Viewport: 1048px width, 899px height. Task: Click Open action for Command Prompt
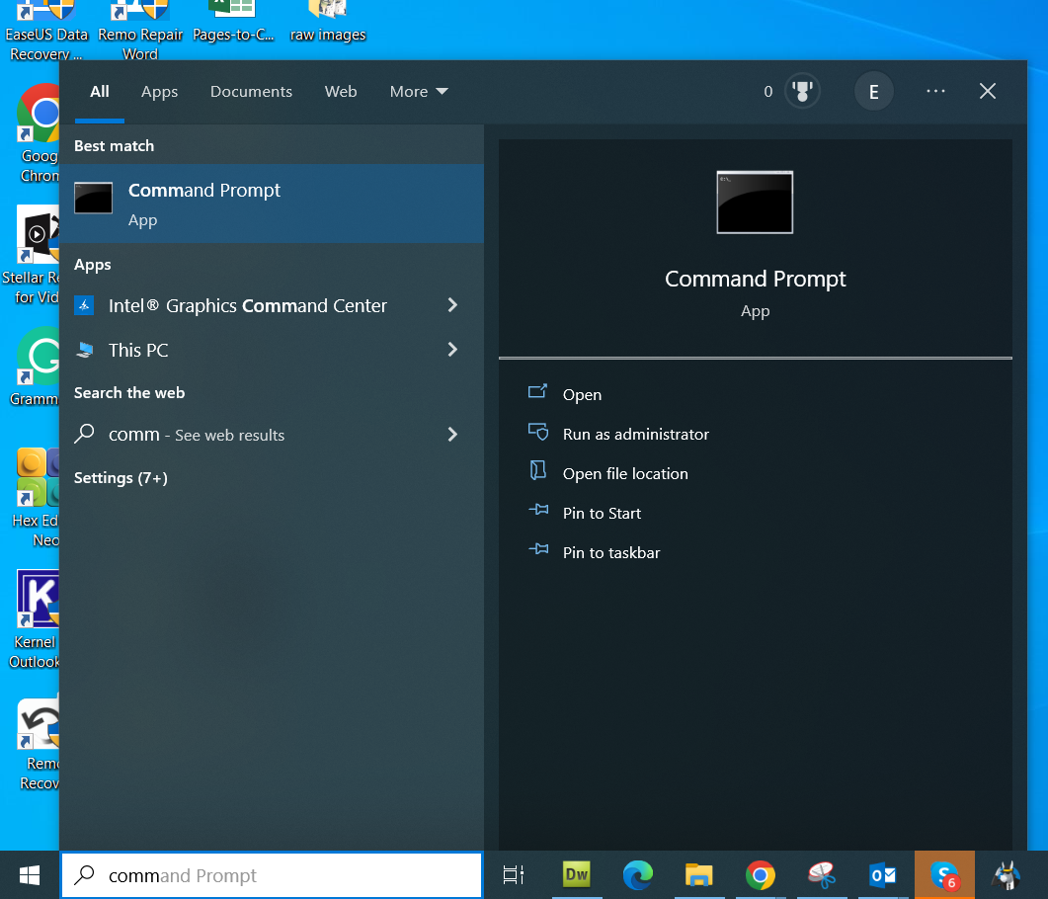[582, 394]
